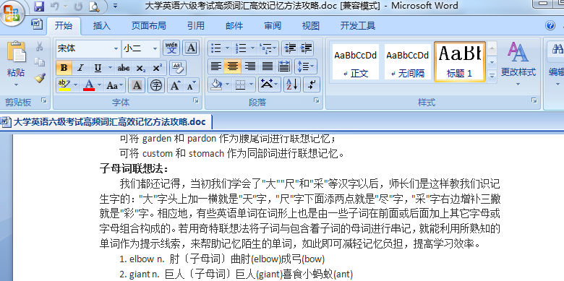Open print preview icon in quick access toolbar
This screenshot has width=564, height=281.
(94, 6)
